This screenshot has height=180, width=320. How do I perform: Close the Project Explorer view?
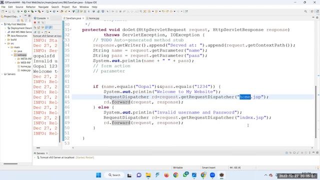20,16
